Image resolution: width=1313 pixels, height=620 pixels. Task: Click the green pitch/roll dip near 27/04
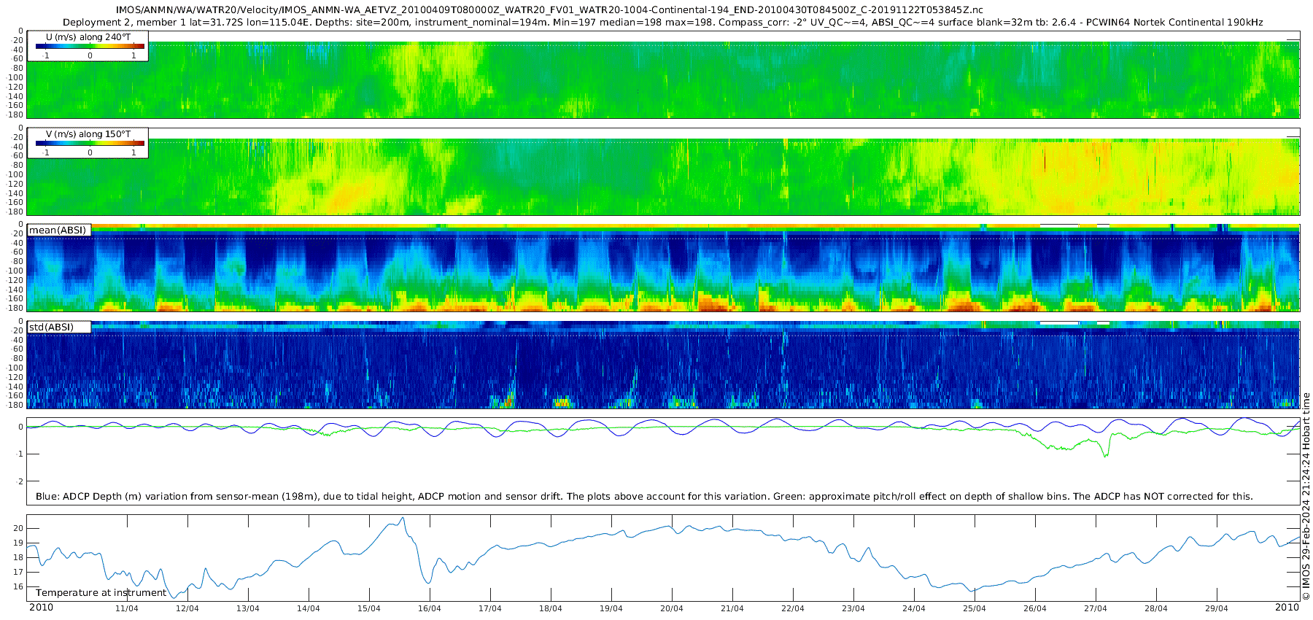point(1105,454)
